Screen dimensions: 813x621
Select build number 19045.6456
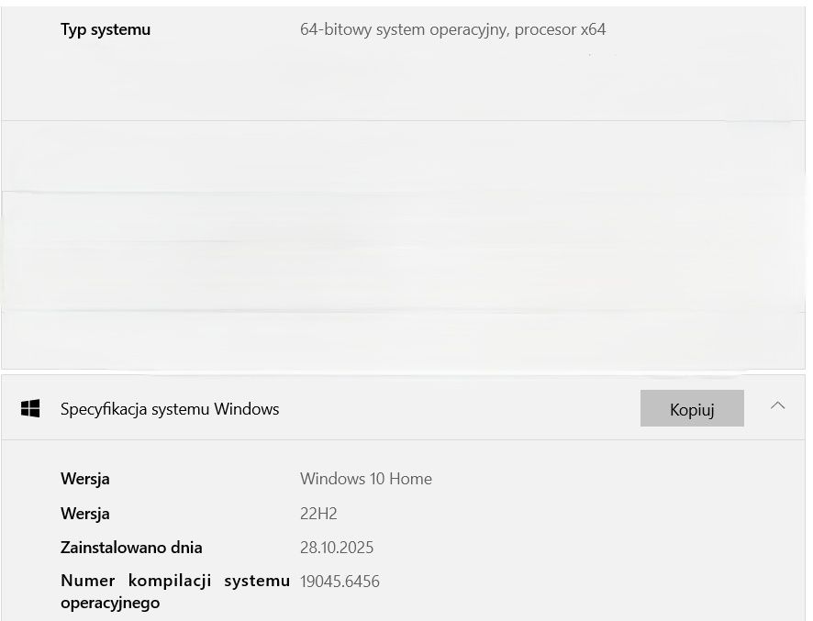(x=340, y=582)
